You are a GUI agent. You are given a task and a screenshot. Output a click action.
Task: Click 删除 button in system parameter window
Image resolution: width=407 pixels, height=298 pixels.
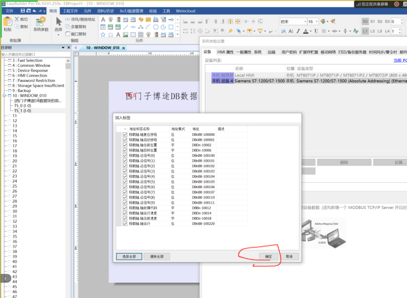point(344,162)
